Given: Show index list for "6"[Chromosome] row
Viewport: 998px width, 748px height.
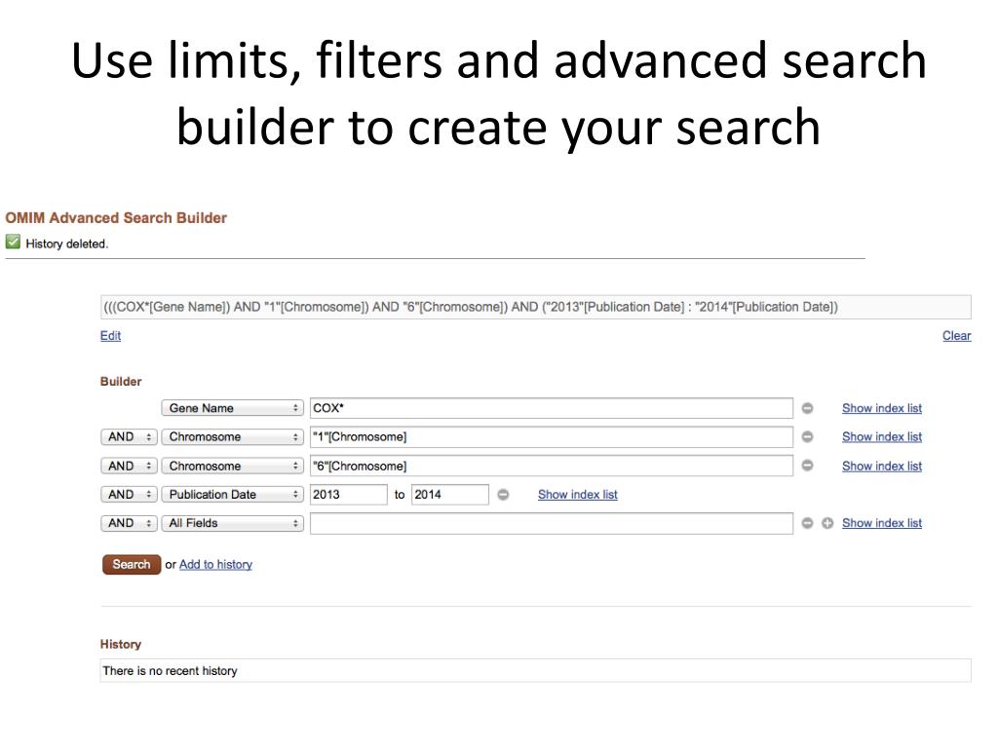Looking at the screenshot, I should pyautogui.click(x=881, y=466).
